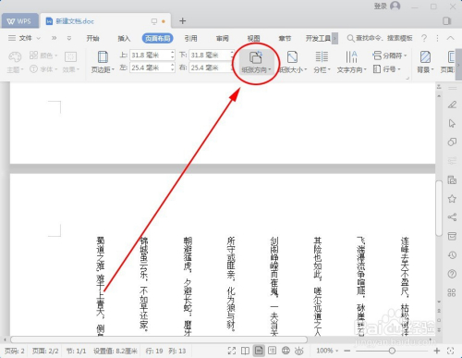Viewport: 462px width, 358px height.
Task: Open the 100% zoom level dropdown
Action: point(327,351)
